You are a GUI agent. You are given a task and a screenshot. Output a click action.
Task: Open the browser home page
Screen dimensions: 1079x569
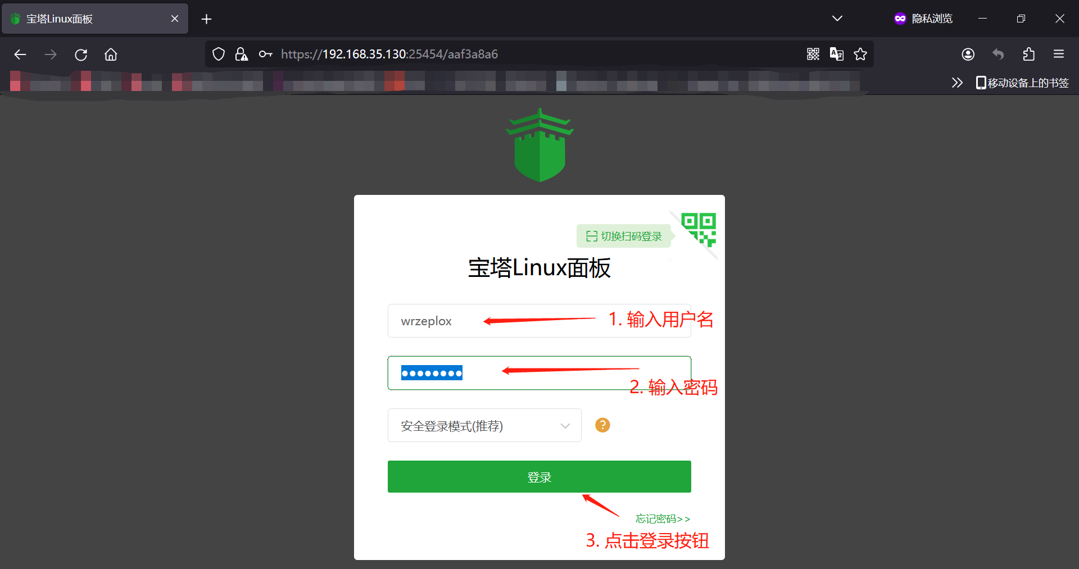coord(111,54)
